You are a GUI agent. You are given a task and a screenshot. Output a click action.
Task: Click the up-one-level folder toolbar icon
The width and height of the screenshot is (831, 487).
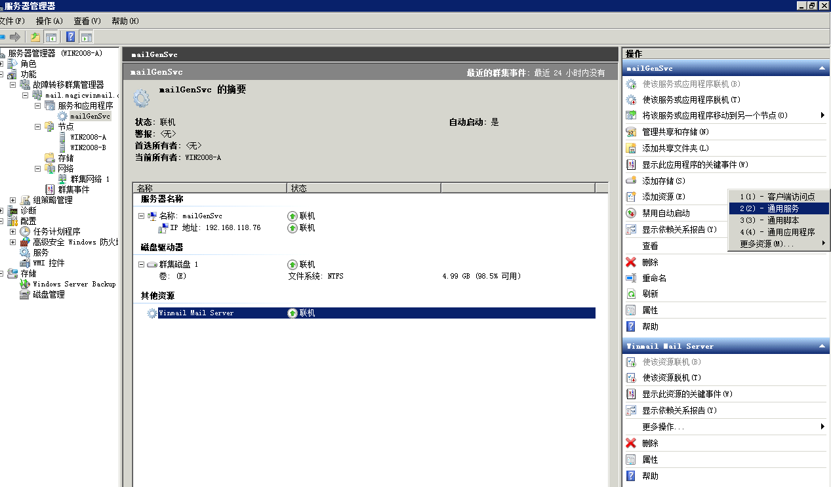pyautogui.click(x=35, y=37)
